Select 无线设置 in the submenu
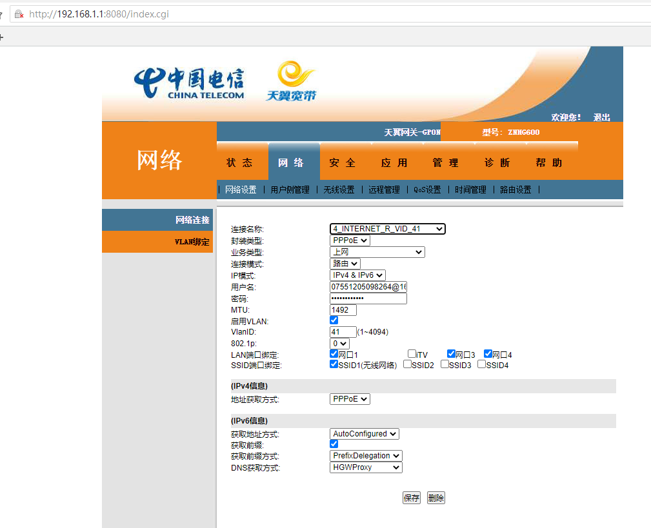This screenshot has width=651, height=528. [339, 190]
